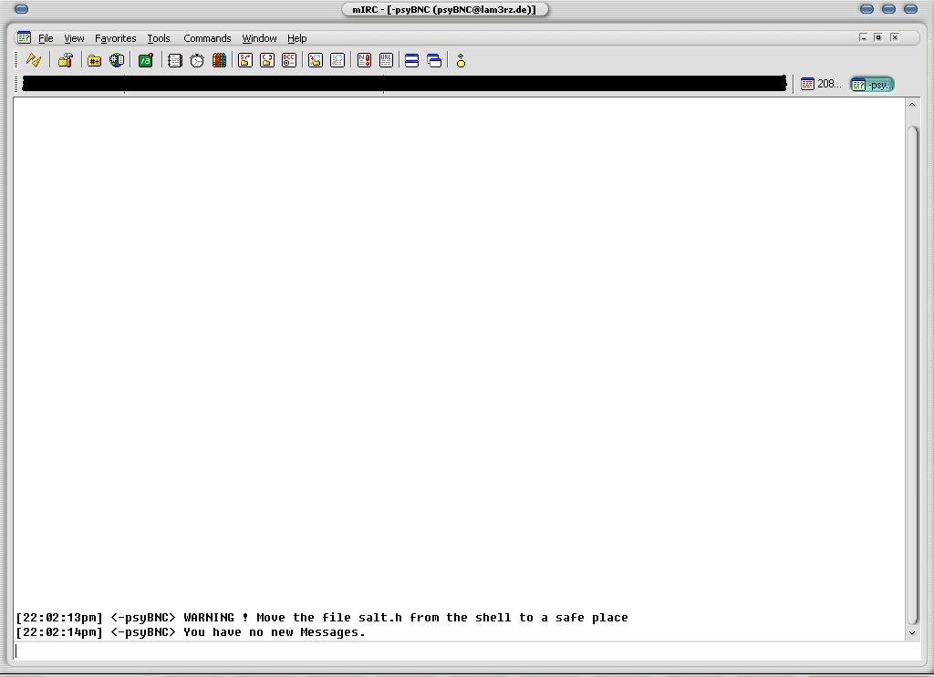The width and height of the screenshot is (934, 677).
Task: Click the DCC Chat icon
Action: coord(267,60)
